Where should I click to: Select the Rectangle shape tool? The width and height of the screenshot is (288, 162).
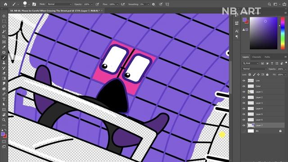4,109
